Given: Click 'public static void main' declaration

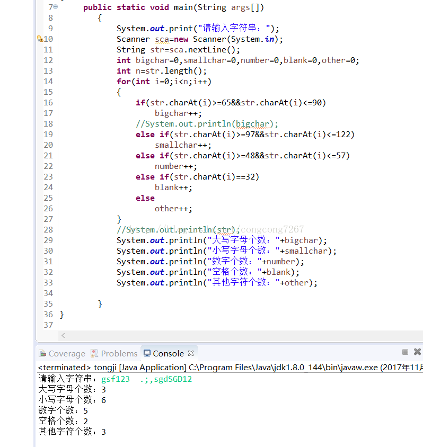Looking at the screenshot, I should coord(173,7).
